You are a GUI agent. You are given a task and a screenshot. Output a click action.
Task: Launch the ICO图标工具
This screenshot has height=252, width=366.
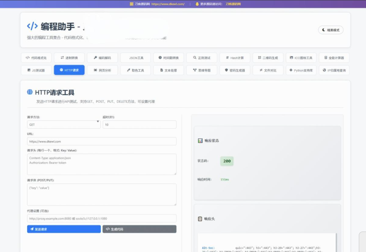click(301, 58)
